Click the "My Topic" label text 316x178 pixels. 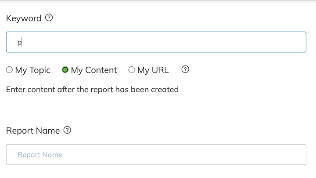33,70
